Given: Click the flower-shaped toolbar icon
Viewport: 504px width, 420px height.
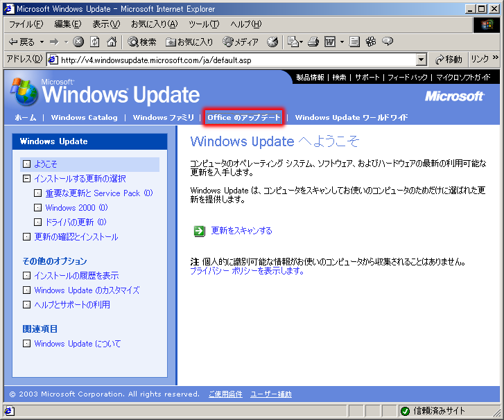Looking at the screenshot, I should click(x=371, y=42).
